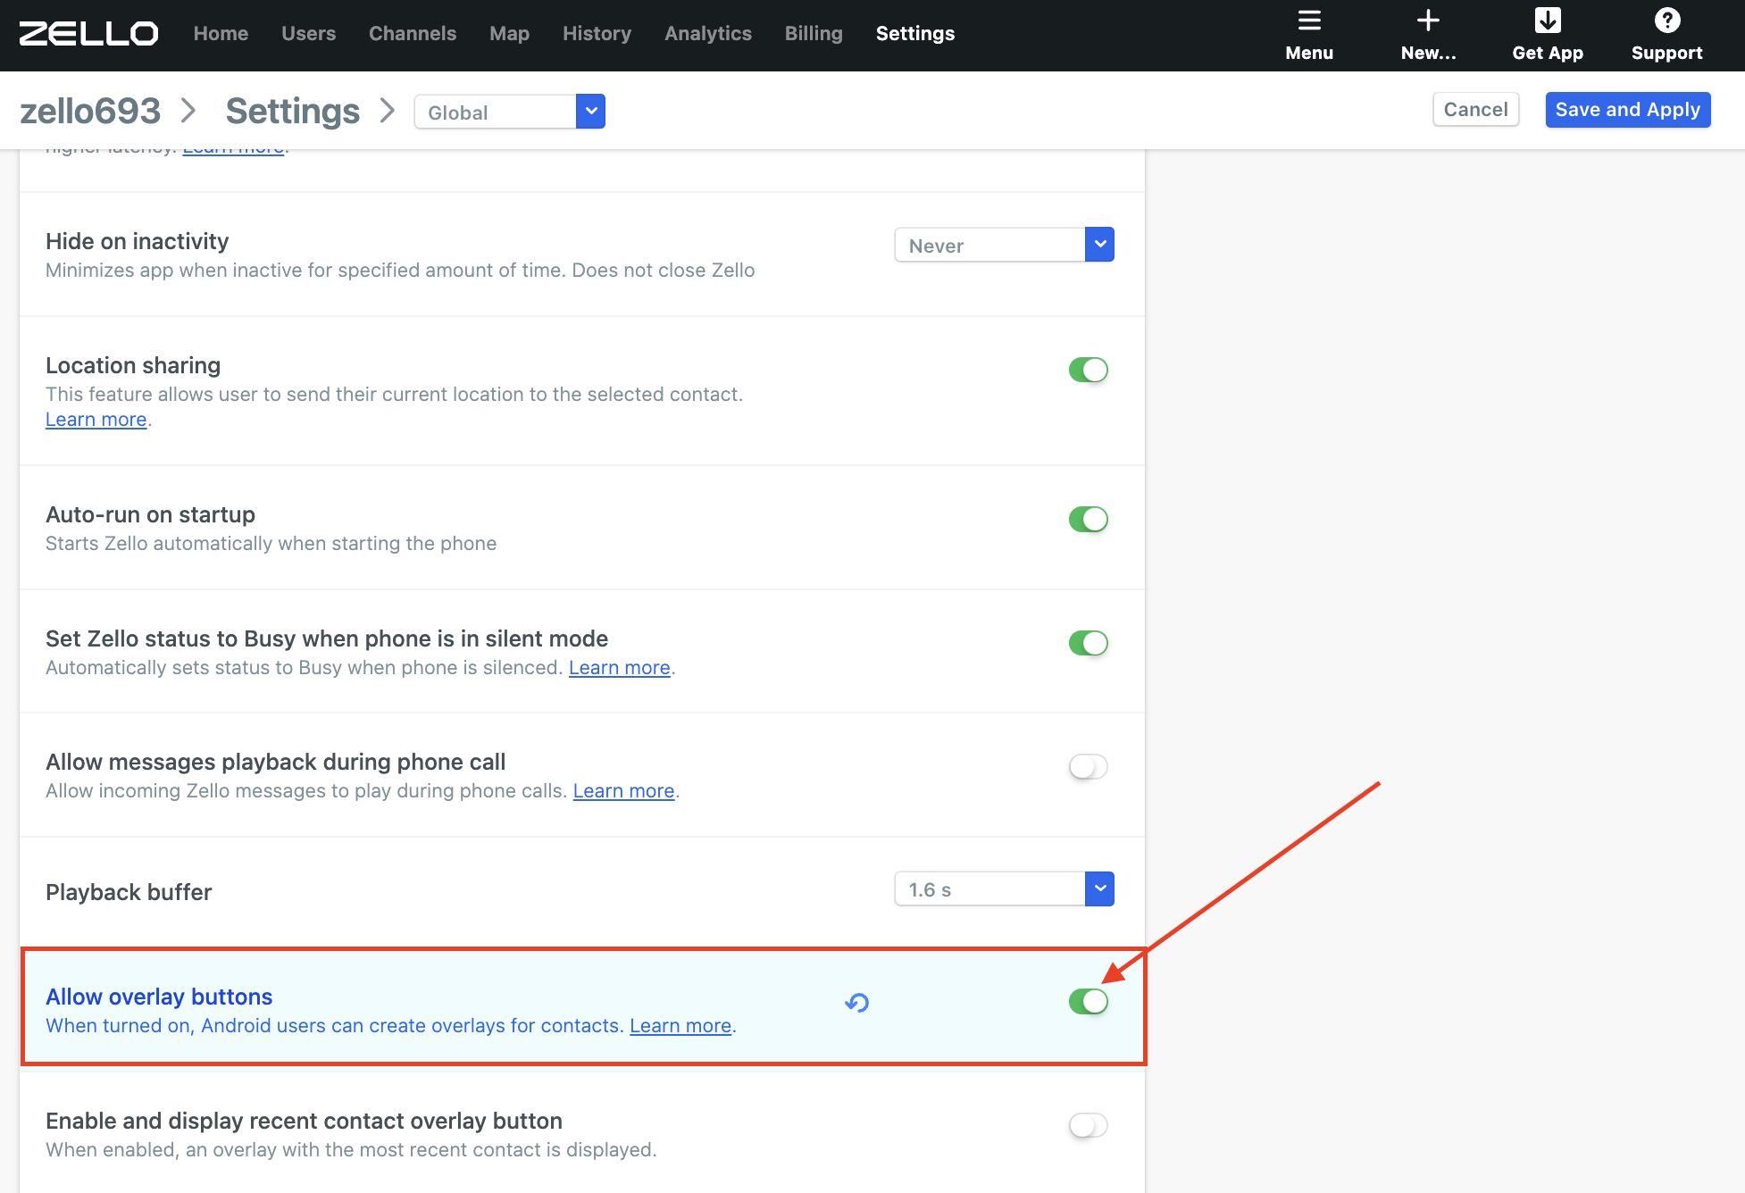Open Learn more link for silent mode status
The height and width of the screenshot is (1193, 1745).
pos(620,667)
